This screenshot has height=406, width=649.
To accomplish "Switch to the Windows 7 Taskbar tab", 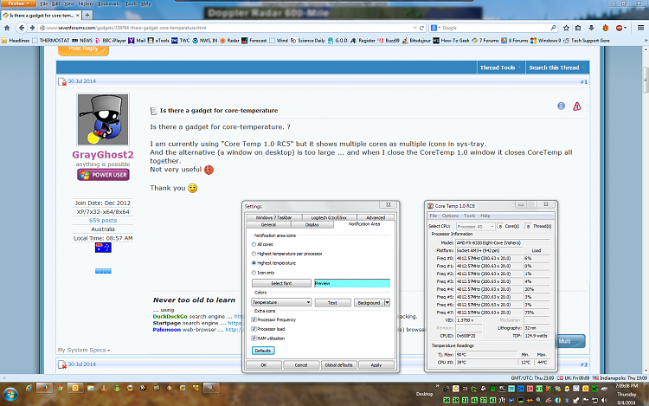I will pos(273,217).
